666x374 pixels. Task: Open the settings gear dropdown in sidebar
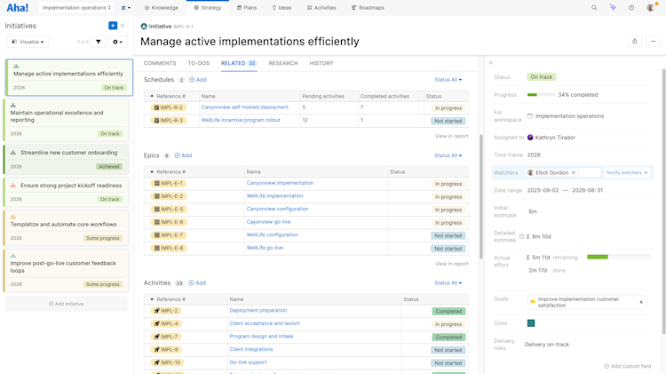pos(117,42)
